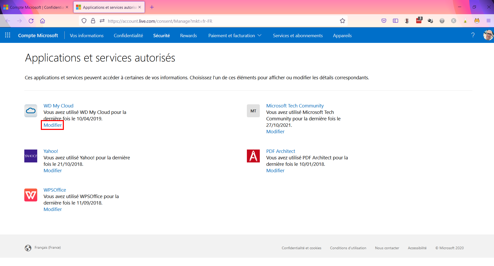Click Modifier under Microsoft Tech Community
Screen dimensions: 494x266
click(x=275, y=131)
